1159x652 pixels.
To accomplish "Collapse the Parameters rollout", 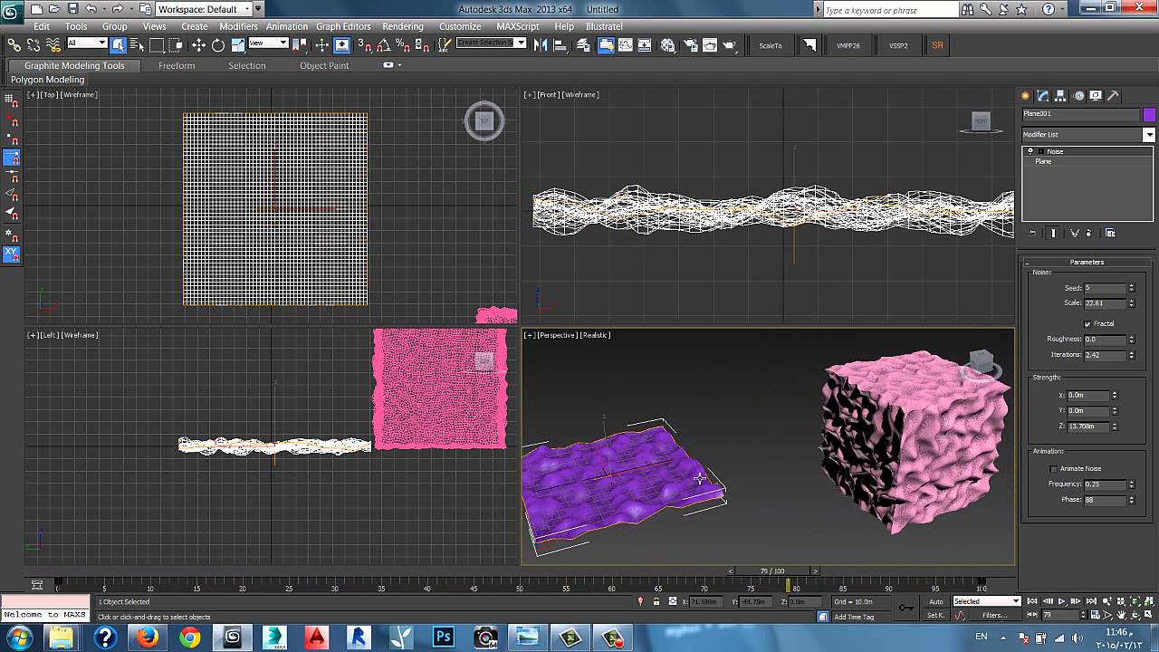I will [1087, 262].
